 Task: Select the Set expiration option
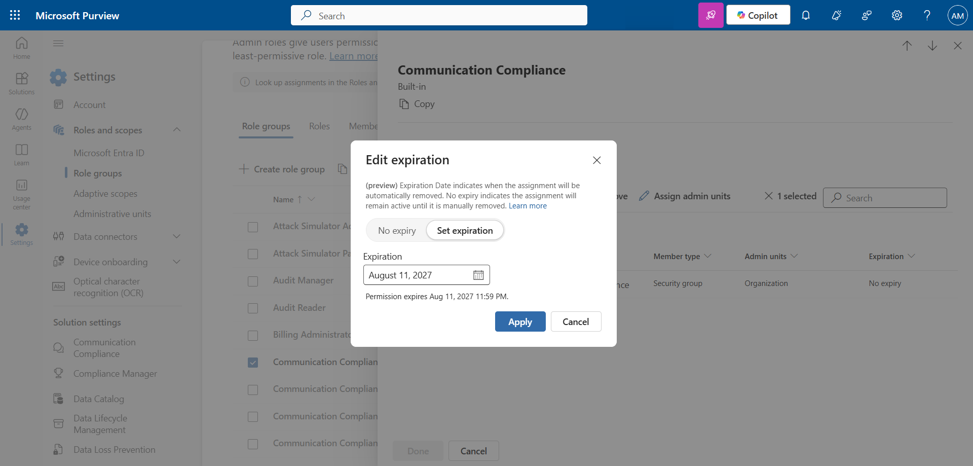point(465,231)
